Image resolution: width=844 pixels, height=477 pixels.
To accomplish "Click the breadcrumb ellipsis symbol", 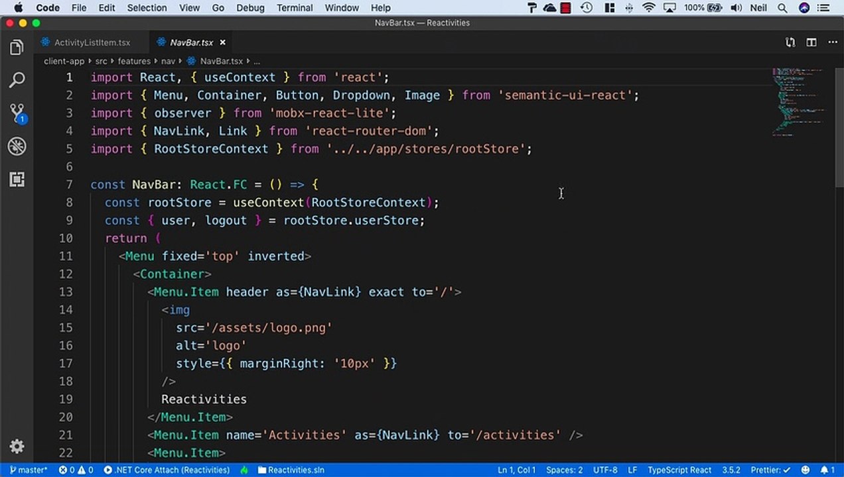I will pyautogui.click(x=257, y=61).
